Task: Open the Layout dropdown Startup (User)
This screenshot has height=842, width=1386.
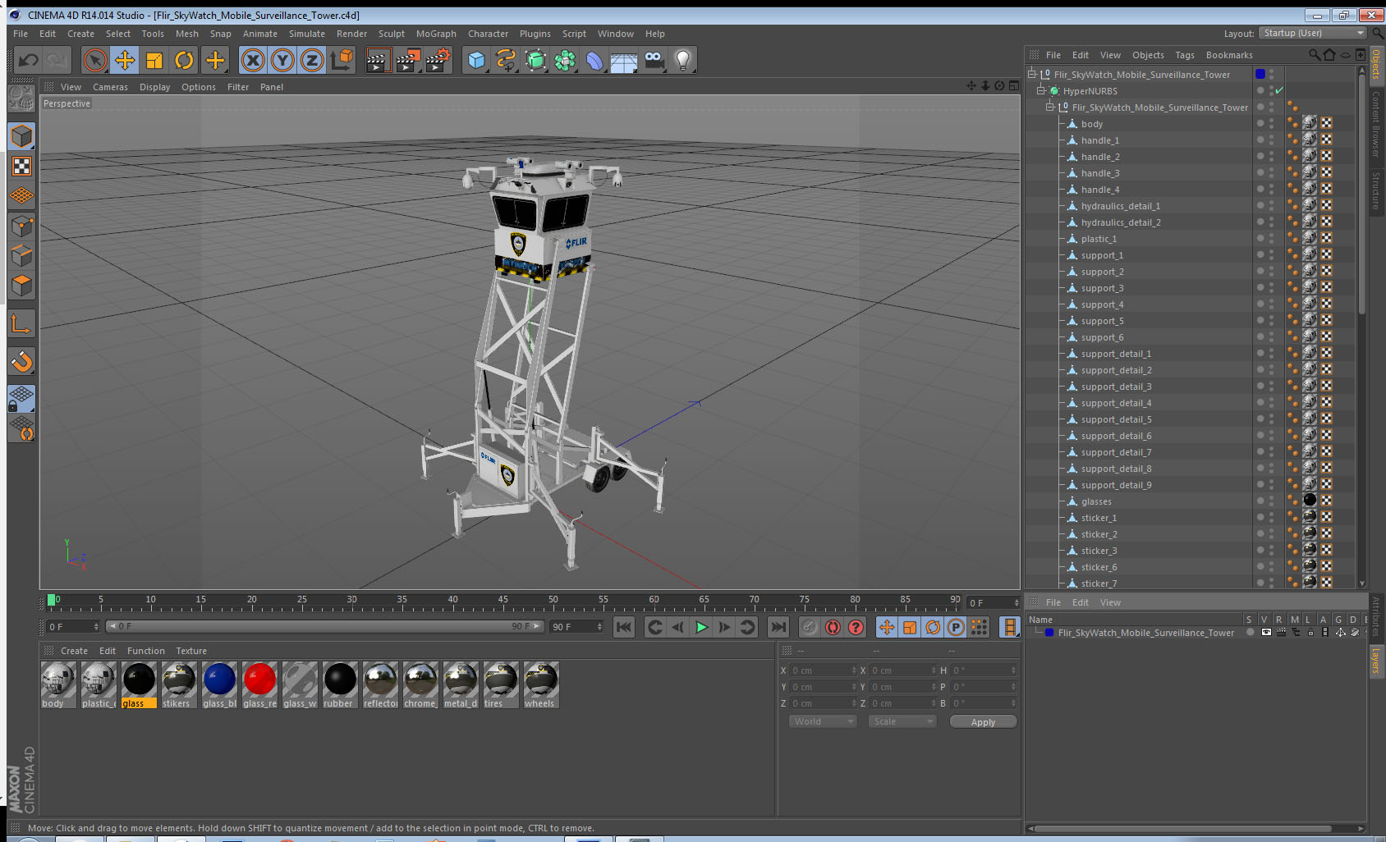Action: (1313, 33)
